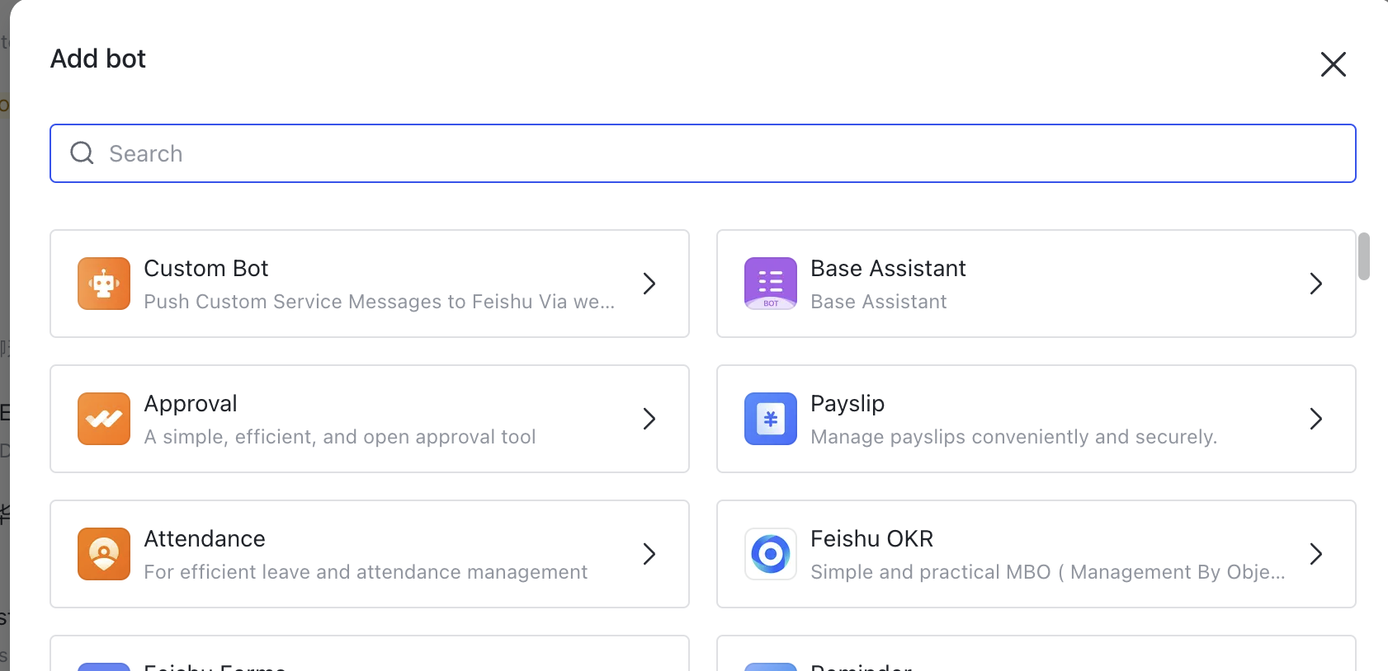Click the Approval orange checkmark icon

pos(104,419)
